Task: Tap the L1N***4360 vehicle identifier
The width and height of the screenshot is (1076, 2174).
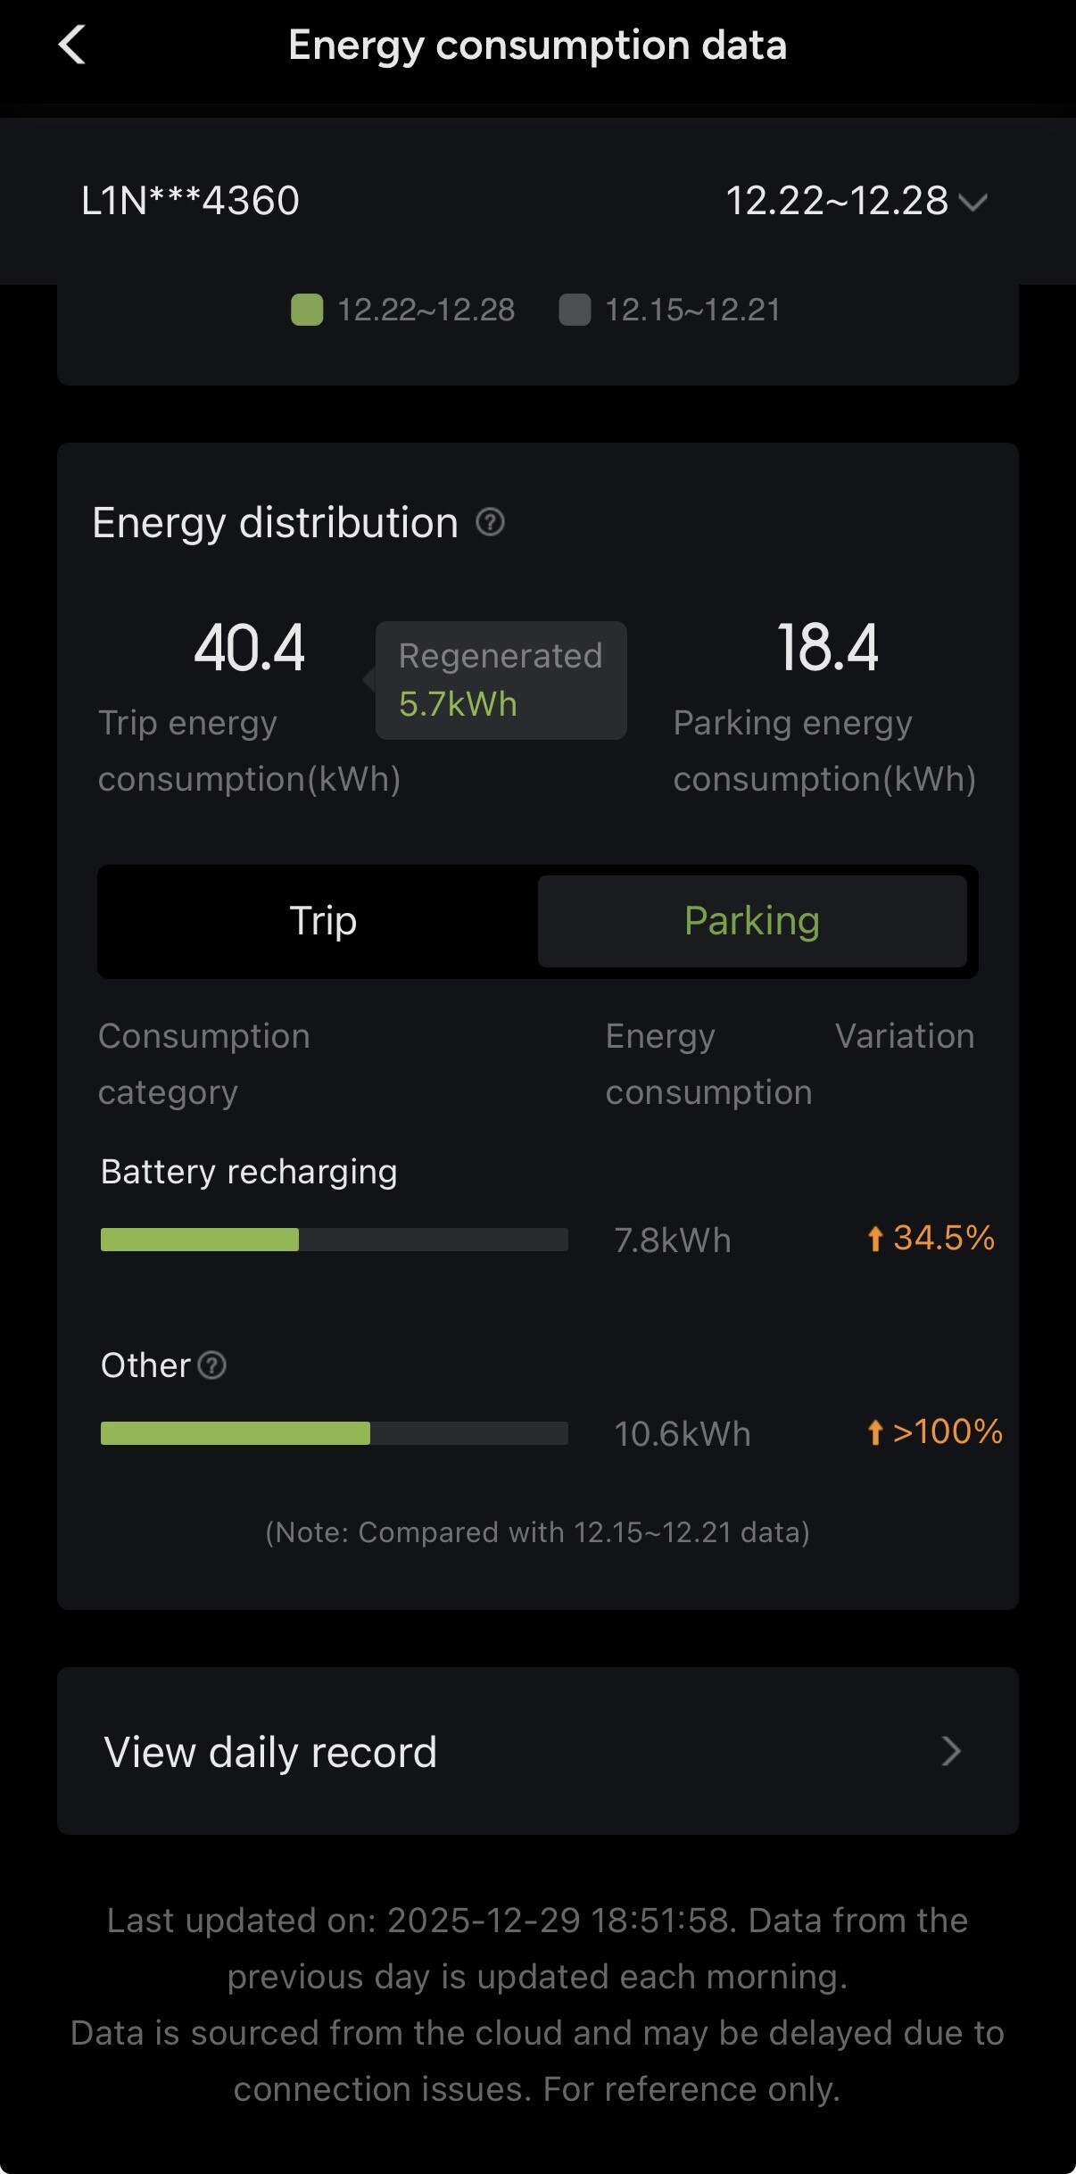Action: pos(190,201)
